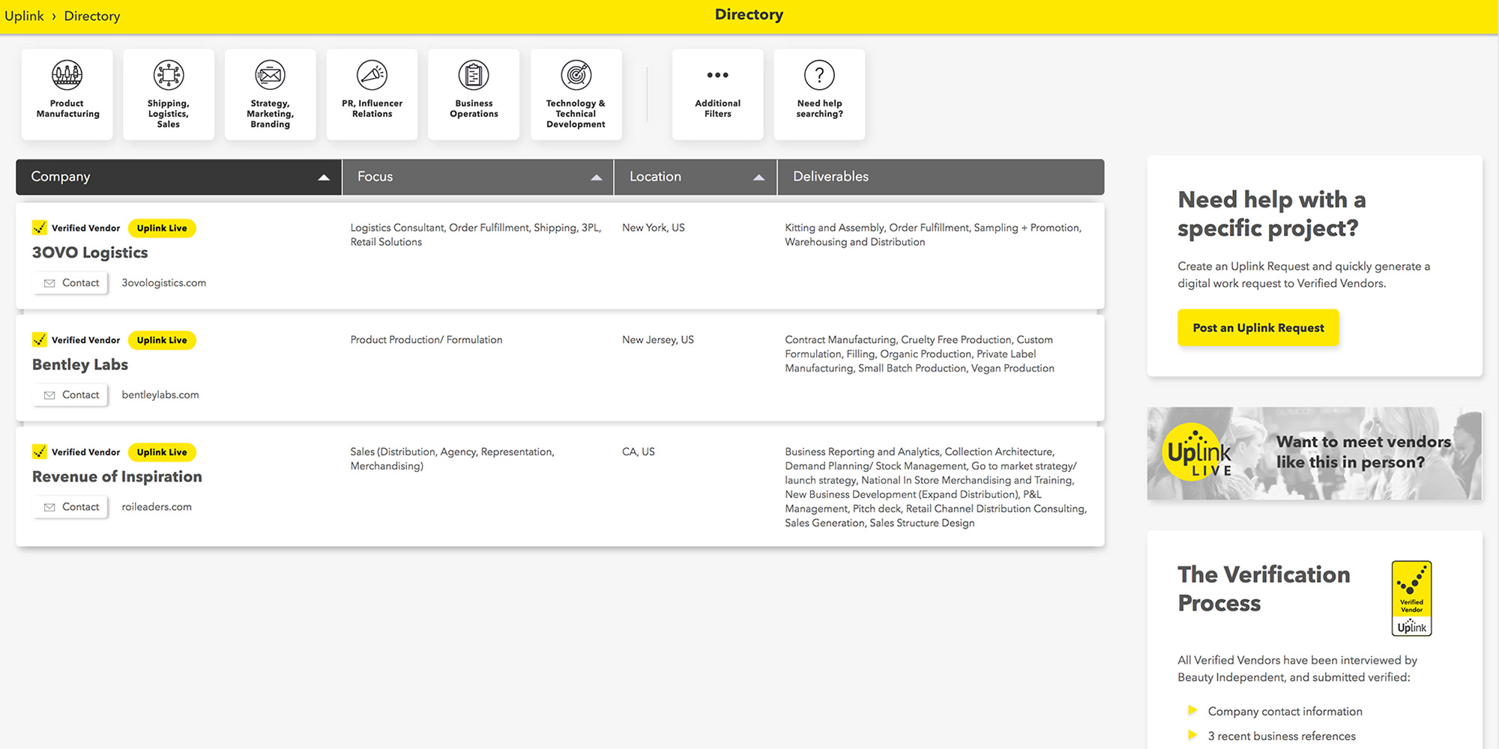Click Uplink Live tag on 3OVO Logistics
1499x749 pixels.
pyautogui.click(x=162, y=228)
